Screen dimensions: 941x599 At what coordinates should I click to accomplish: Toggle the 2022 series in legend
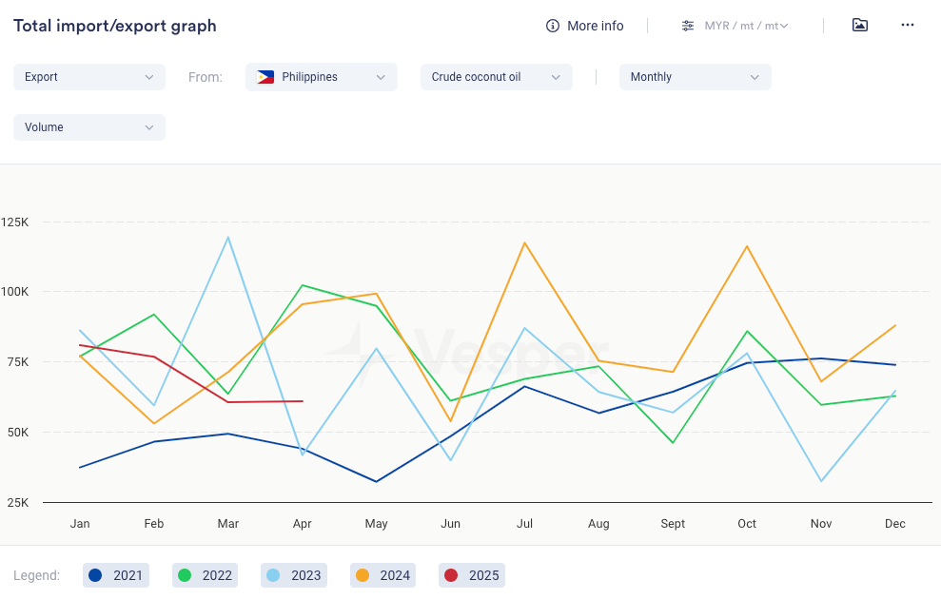point(205,575)
